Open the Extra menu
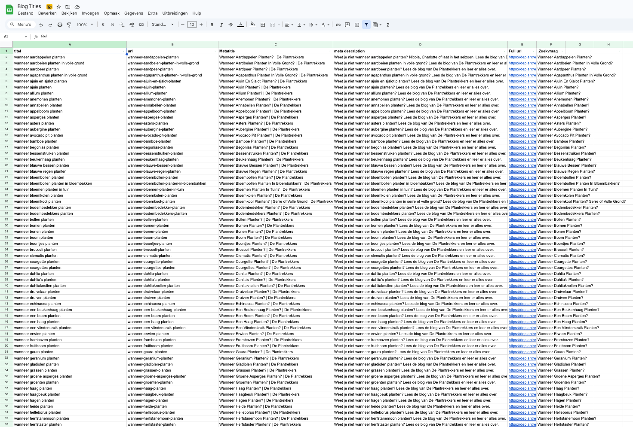This screenshot has width=633, height=427. [153, 13]
